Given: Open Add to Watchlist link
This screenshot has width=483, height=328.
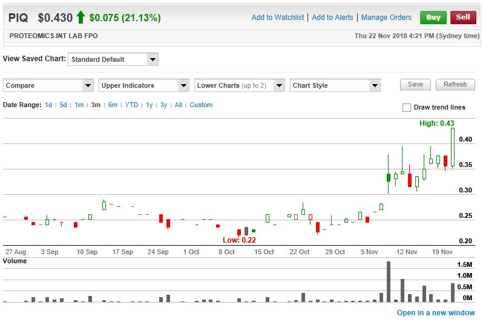Looking at the screenshot, I should click(x=278, y=18).
